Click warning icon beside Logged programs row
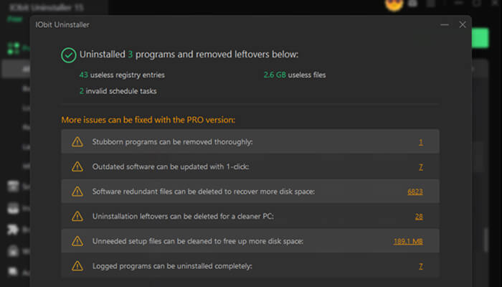 (x=77, y=266)
